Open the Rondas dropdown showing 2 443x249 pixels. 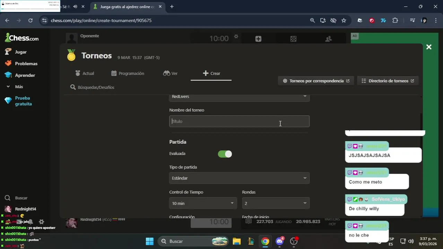tap(276, 203)
